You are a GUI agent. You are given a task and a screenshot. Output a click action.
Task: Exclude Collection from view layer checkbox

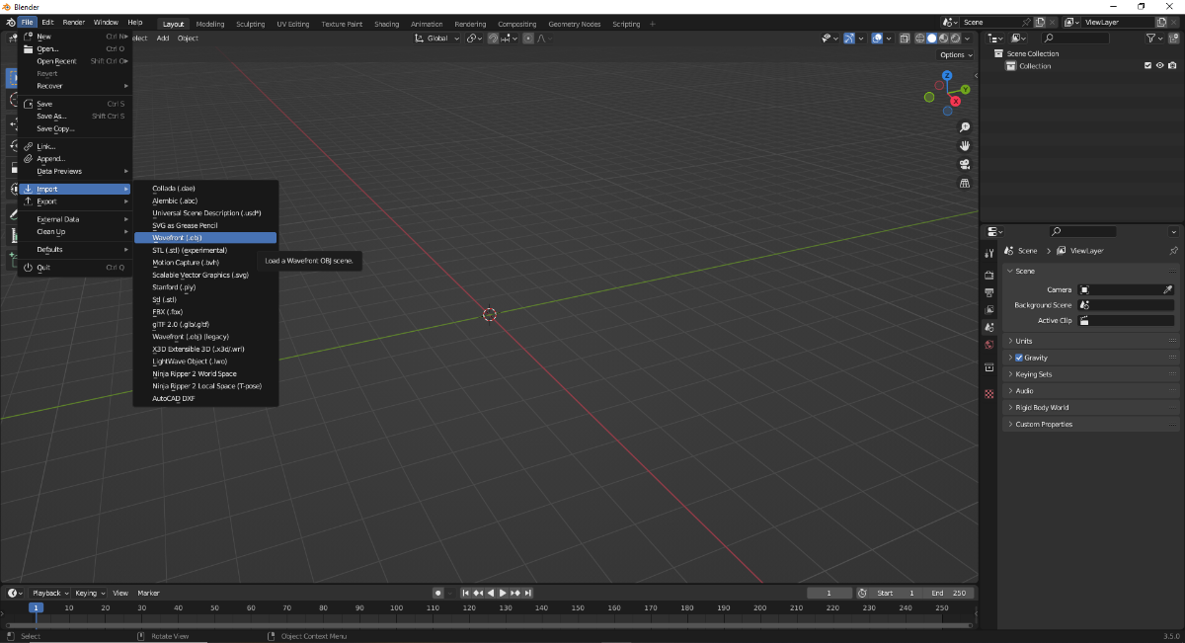coord(1147,66)
